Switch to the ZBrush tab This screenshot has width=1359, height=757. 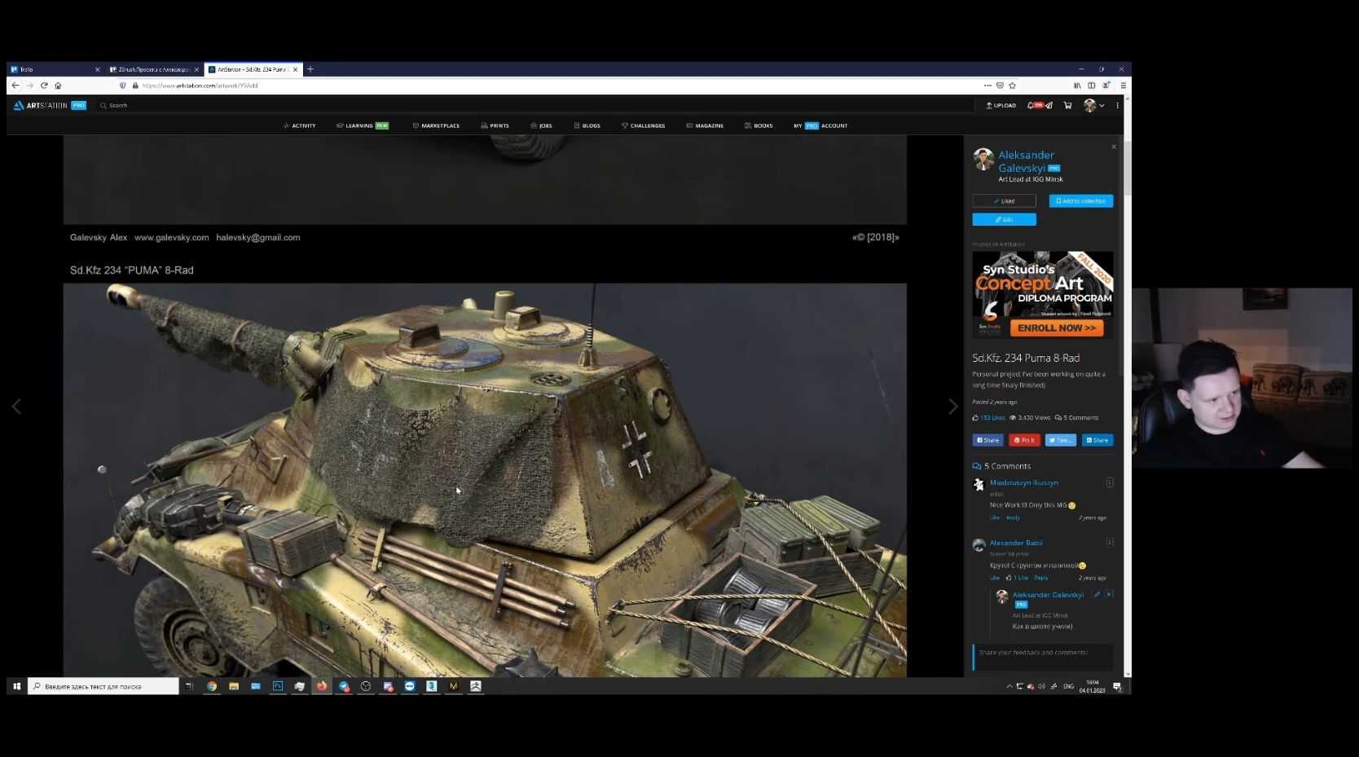point(153,70)
